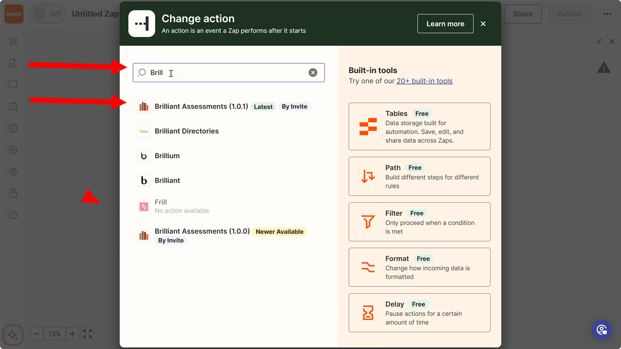Open the calendar scheduling icon in sidebar
Viewport: 621px width, 349px height.
click(13, 106)
